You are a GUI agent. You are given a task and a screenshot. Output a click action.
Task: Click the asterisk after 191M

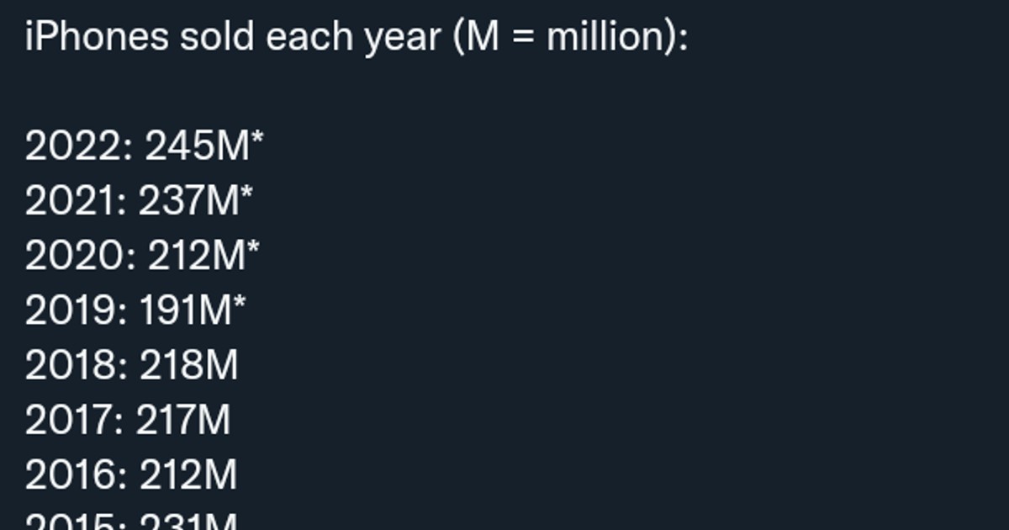[x=240, y=303]
